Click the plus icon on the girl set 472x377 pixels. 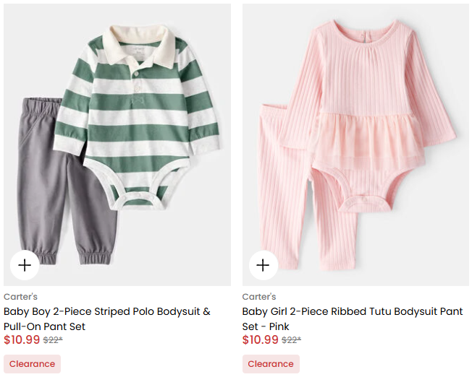(263, 265)
